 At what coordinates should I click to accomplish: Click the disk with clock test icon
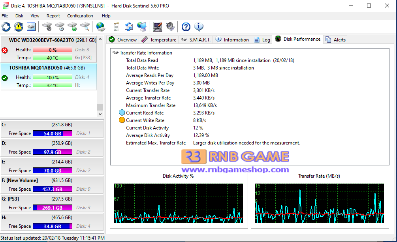click(x=60, y=26)
